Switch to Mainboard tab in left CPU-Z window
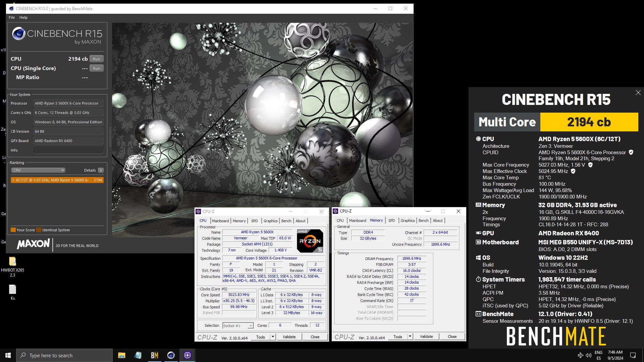 point(220,221)
